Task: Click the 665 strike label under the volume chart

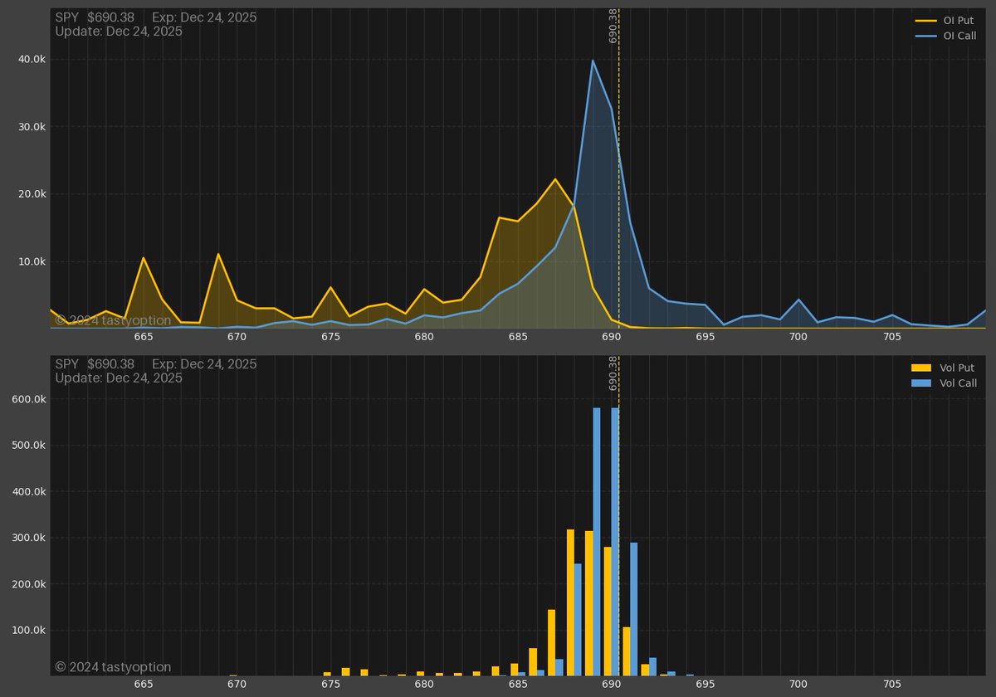Action: coord(144,685)
